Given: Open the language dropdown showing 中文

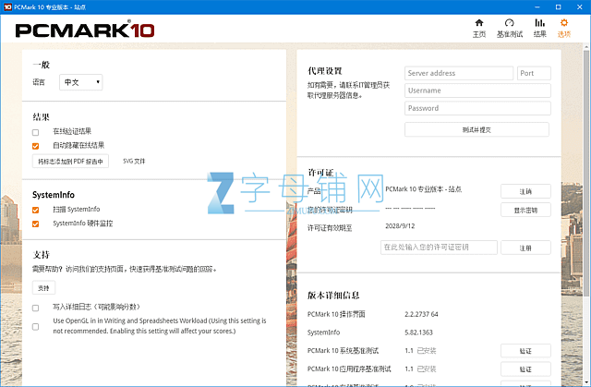Looking at the screenshot, I should 81,82.
